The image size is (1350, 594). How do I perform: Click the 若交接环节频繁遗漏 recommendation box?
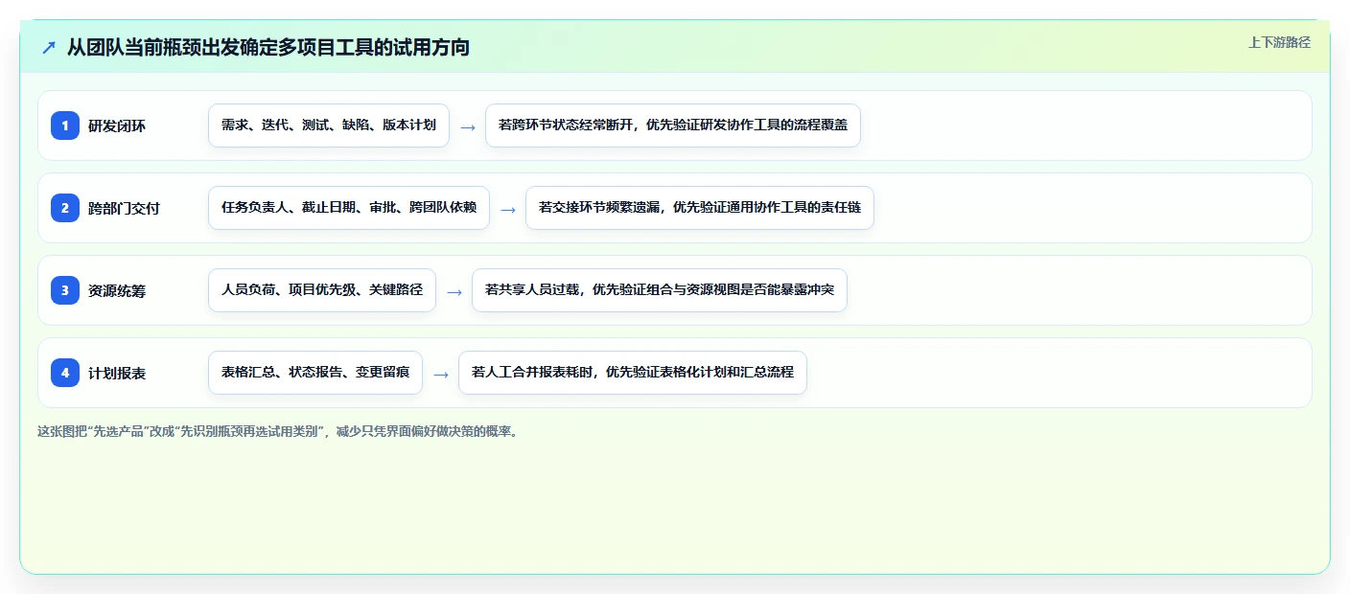click(x=700, y=208)
